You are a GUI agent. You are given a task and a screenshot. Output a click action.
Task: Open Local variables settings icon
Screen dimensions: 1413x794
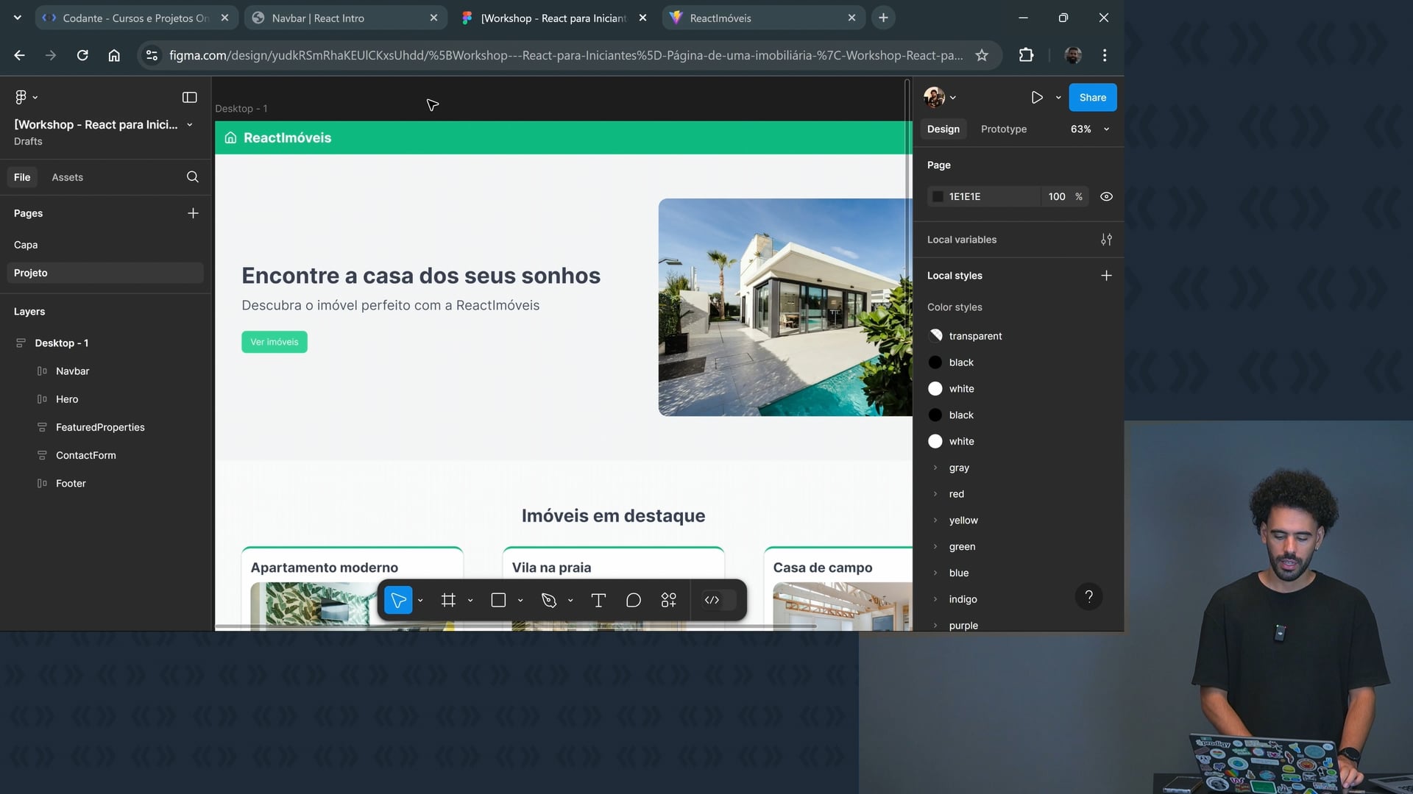tap(1106, 240)
